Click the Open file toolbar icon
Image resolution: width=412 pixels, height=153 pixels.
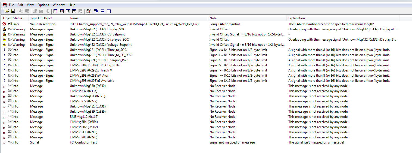point(7,11)
